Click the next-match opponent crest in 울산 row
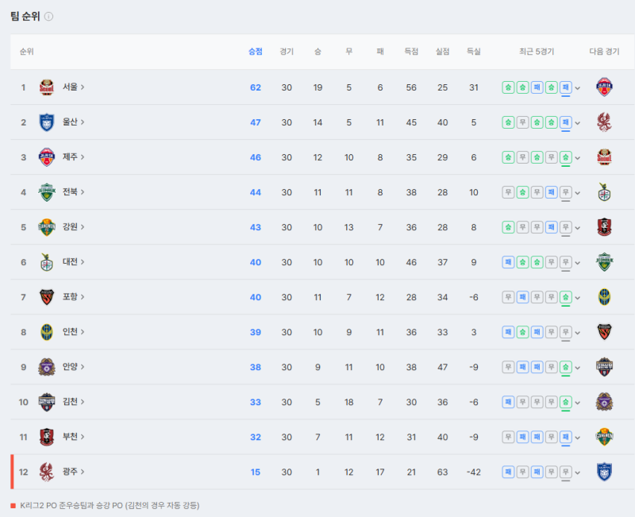Viewport: 635px width, 517px height. tap(604, 122)
